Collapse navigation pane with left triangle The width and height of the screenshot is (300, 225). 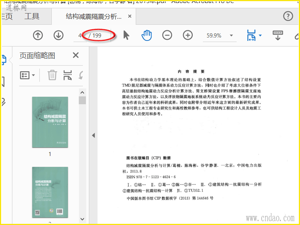[93, 135]
